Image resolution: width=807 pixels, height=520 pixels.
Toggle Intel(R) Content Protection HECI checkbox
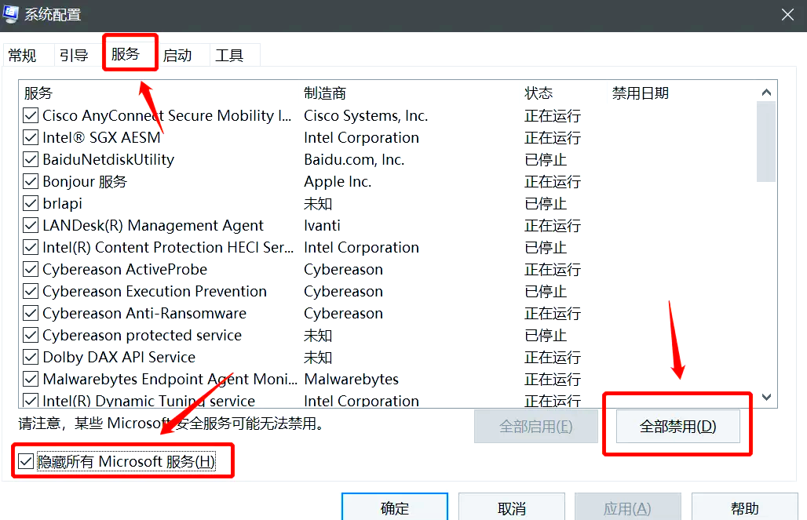click(x=31, y=247)
